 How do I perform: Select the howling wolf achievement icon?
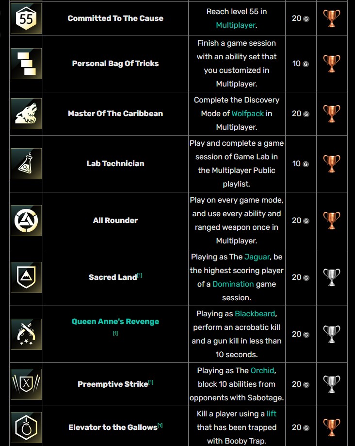click(26, 114)
